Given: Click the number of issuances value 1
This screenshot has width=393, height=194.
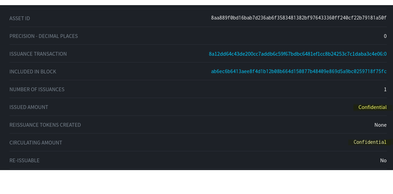Looking at the screenshot, I should [385, 89].
